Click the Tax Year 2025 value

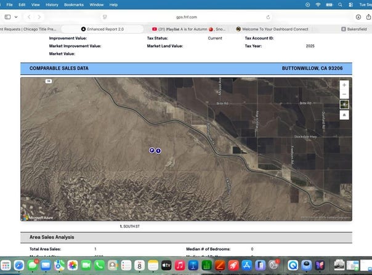(310, 46)
